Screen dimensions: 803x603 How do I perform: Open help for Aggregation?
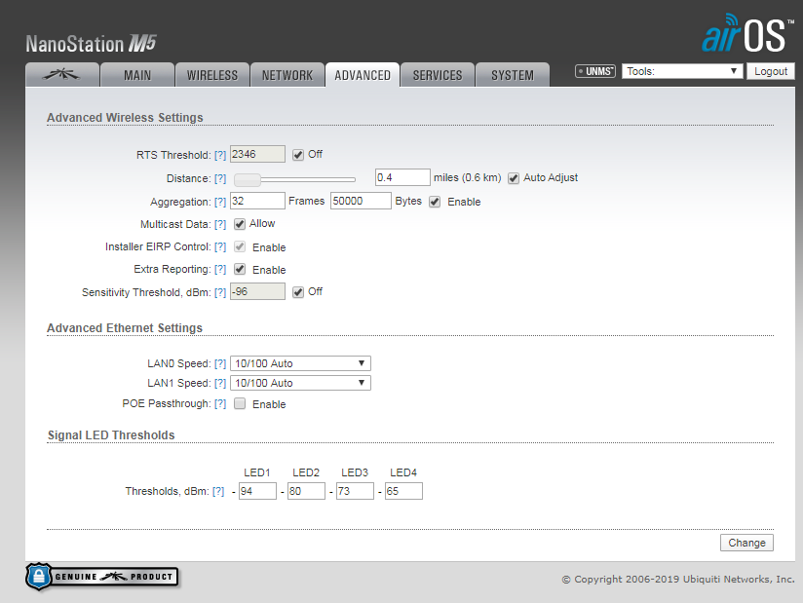220,202
